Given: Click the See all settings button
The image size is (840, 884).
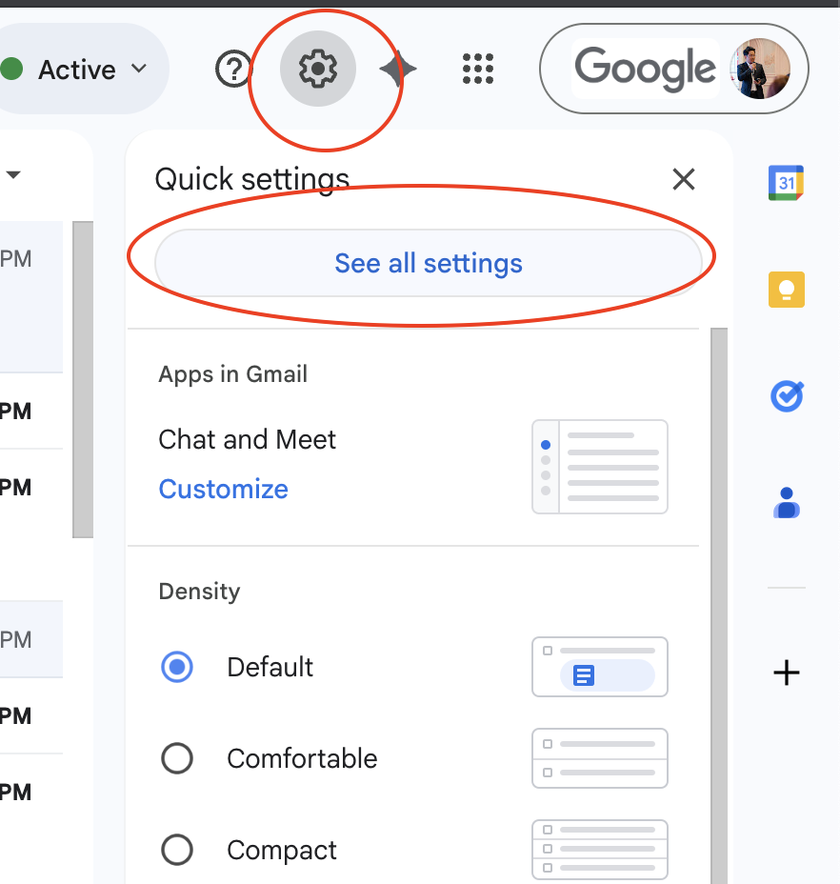Looking at the screenshot, I should [x=428, y=263].
